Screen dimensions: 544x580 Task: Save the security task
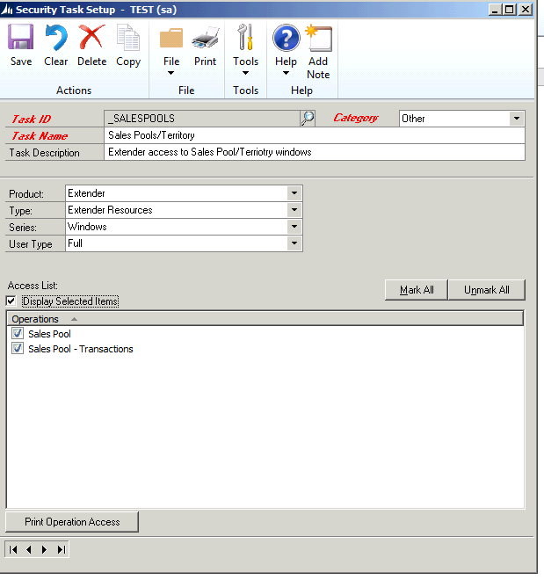click(x=21, y=46)
